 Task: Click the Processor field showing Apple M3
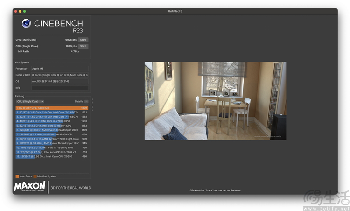point(60,69)
